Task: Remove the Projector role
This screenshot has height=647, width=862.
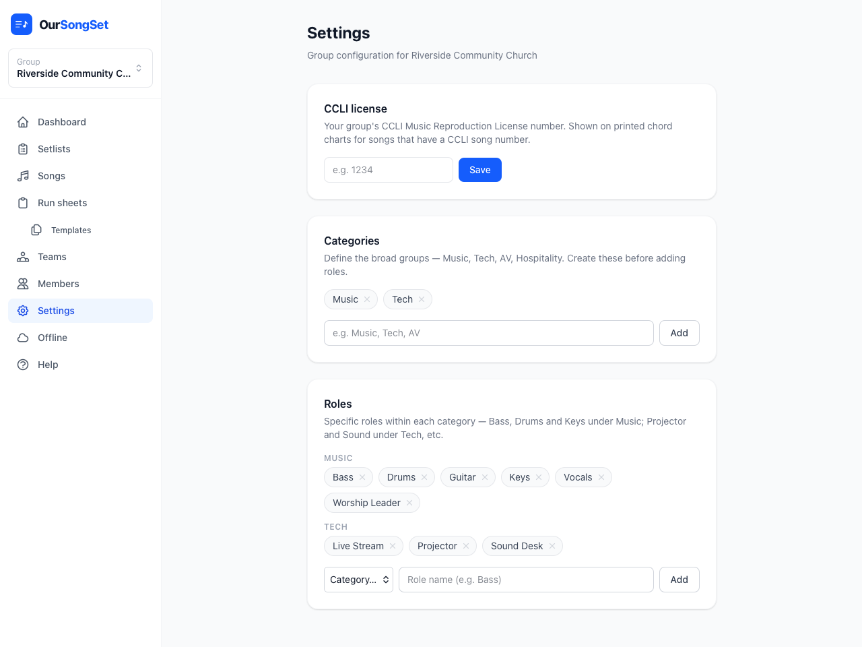Action: tap(466, 546)
